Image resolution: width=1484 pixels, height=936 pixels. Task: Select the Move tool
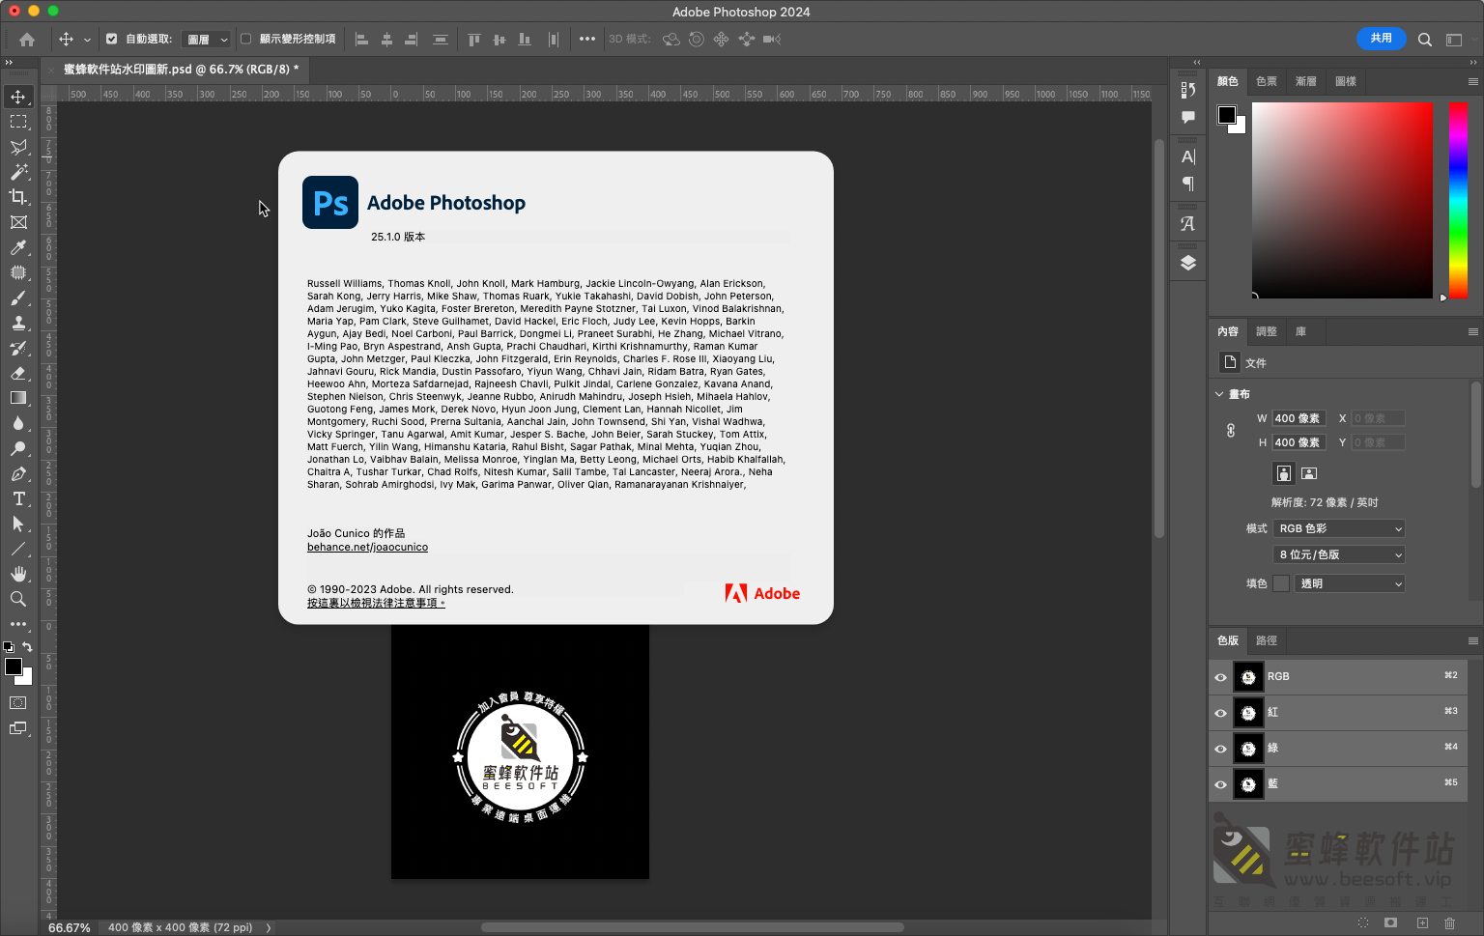pyautogui.click(x=18, y=97)
